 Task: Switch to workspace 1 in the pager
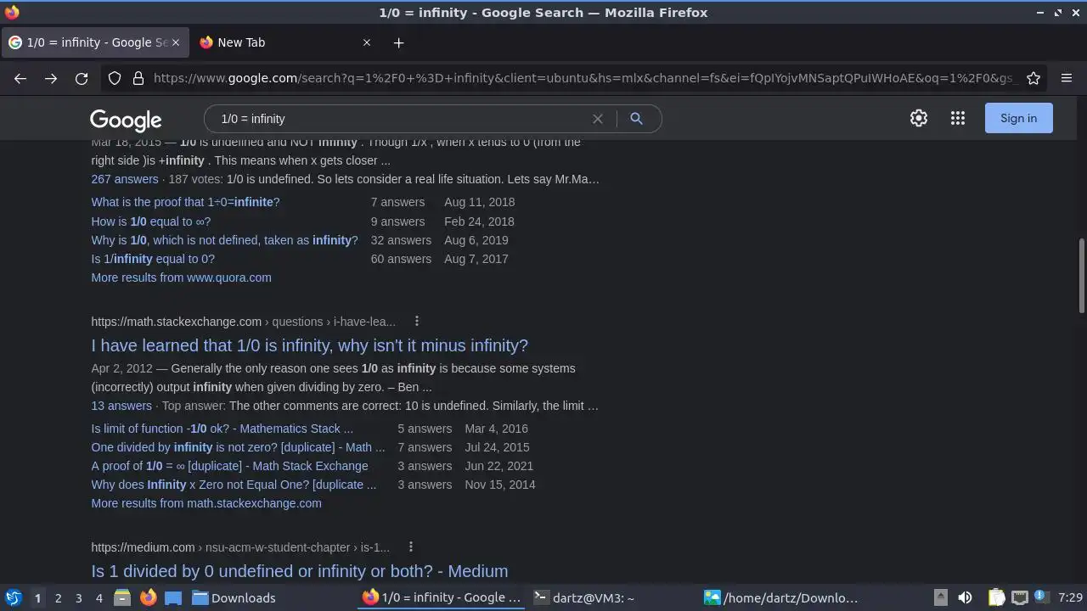coord(37,598)
